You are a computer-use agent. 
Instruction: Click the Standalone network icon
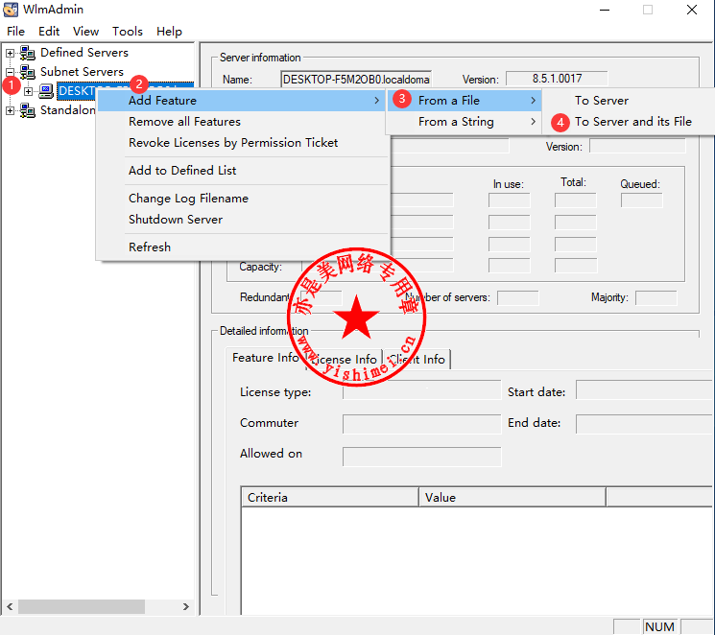[x=28, y=110]
